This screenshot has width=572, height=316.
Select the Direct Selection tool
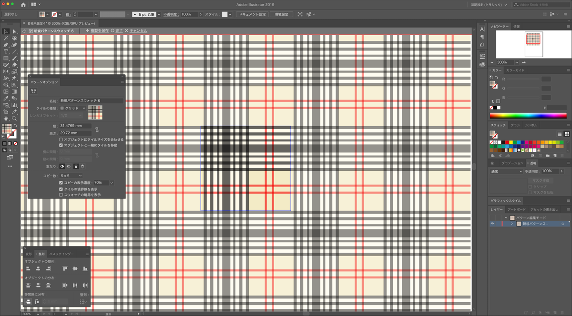tap(14, 31)
